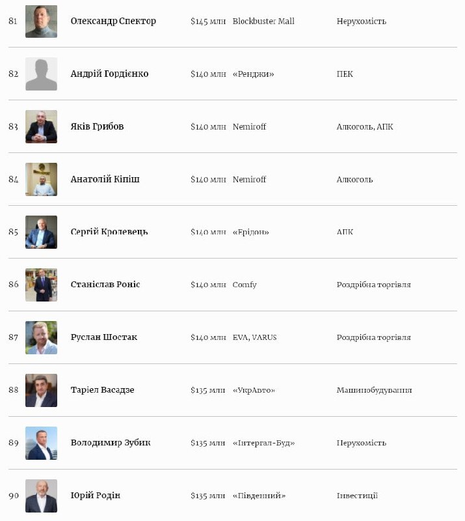This screenshot has height=521, width=465.
Task: Click Юрій Родін's profile photo
Action: (41, 496)
